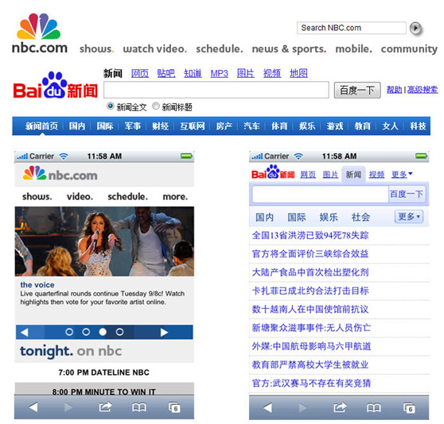The height and width of the screenshot is (424, 444).
Task: Select first carousel dot indicator
Action: tap(69, 332)
